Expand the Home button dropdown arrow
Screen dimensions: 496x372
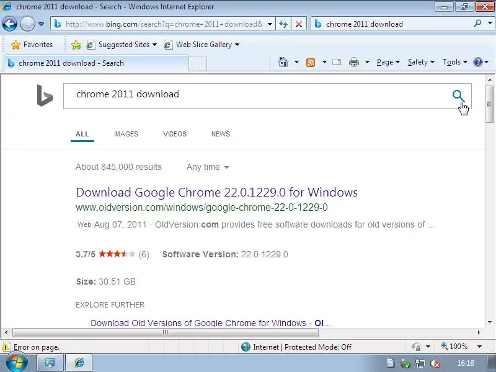(296, 62)
